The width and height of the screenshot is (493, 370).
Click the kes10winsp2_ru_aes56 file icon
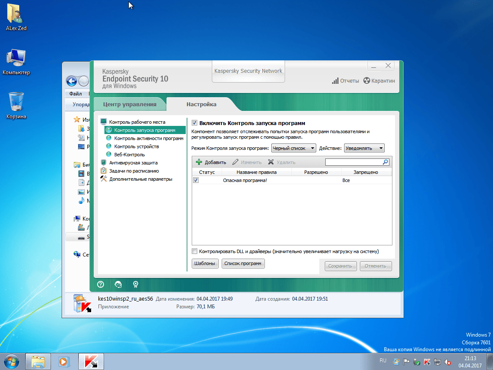[82, 303]
